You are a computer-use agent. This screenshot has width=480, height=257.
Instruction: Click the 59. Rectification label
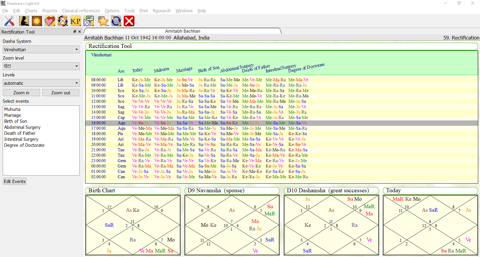pos(461,38)
